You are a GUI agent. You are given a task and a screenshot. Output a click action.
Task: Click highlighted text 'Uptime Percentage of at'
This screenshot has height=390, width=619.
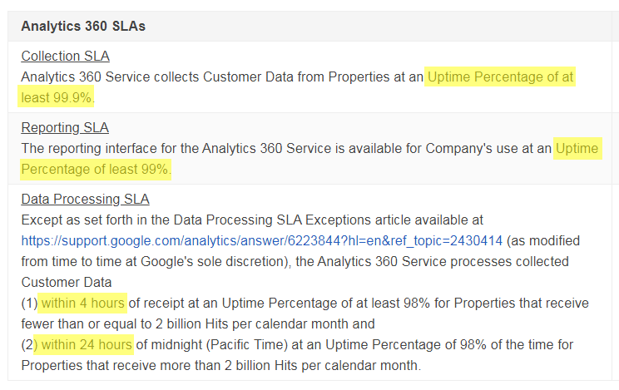(x=500, y=77)
